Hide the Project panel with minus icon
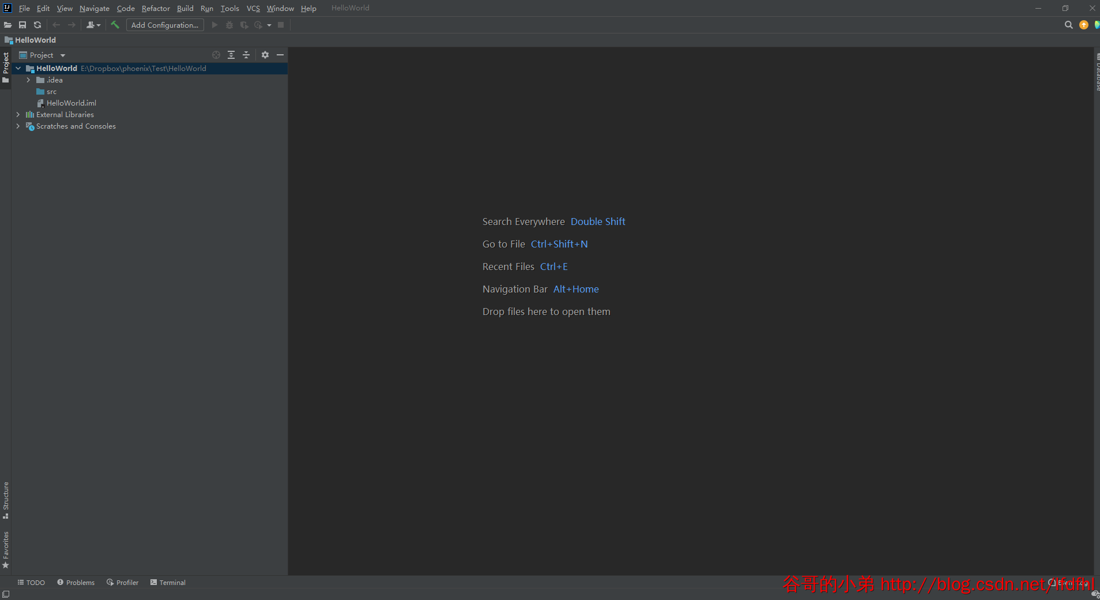1100x600 pixels. coord(280,55)
